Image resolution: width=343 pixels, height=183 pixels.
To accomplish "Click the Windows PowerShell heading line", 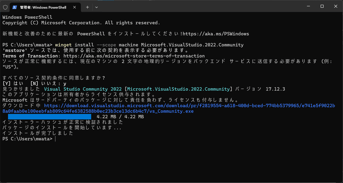I will [27, 17].
